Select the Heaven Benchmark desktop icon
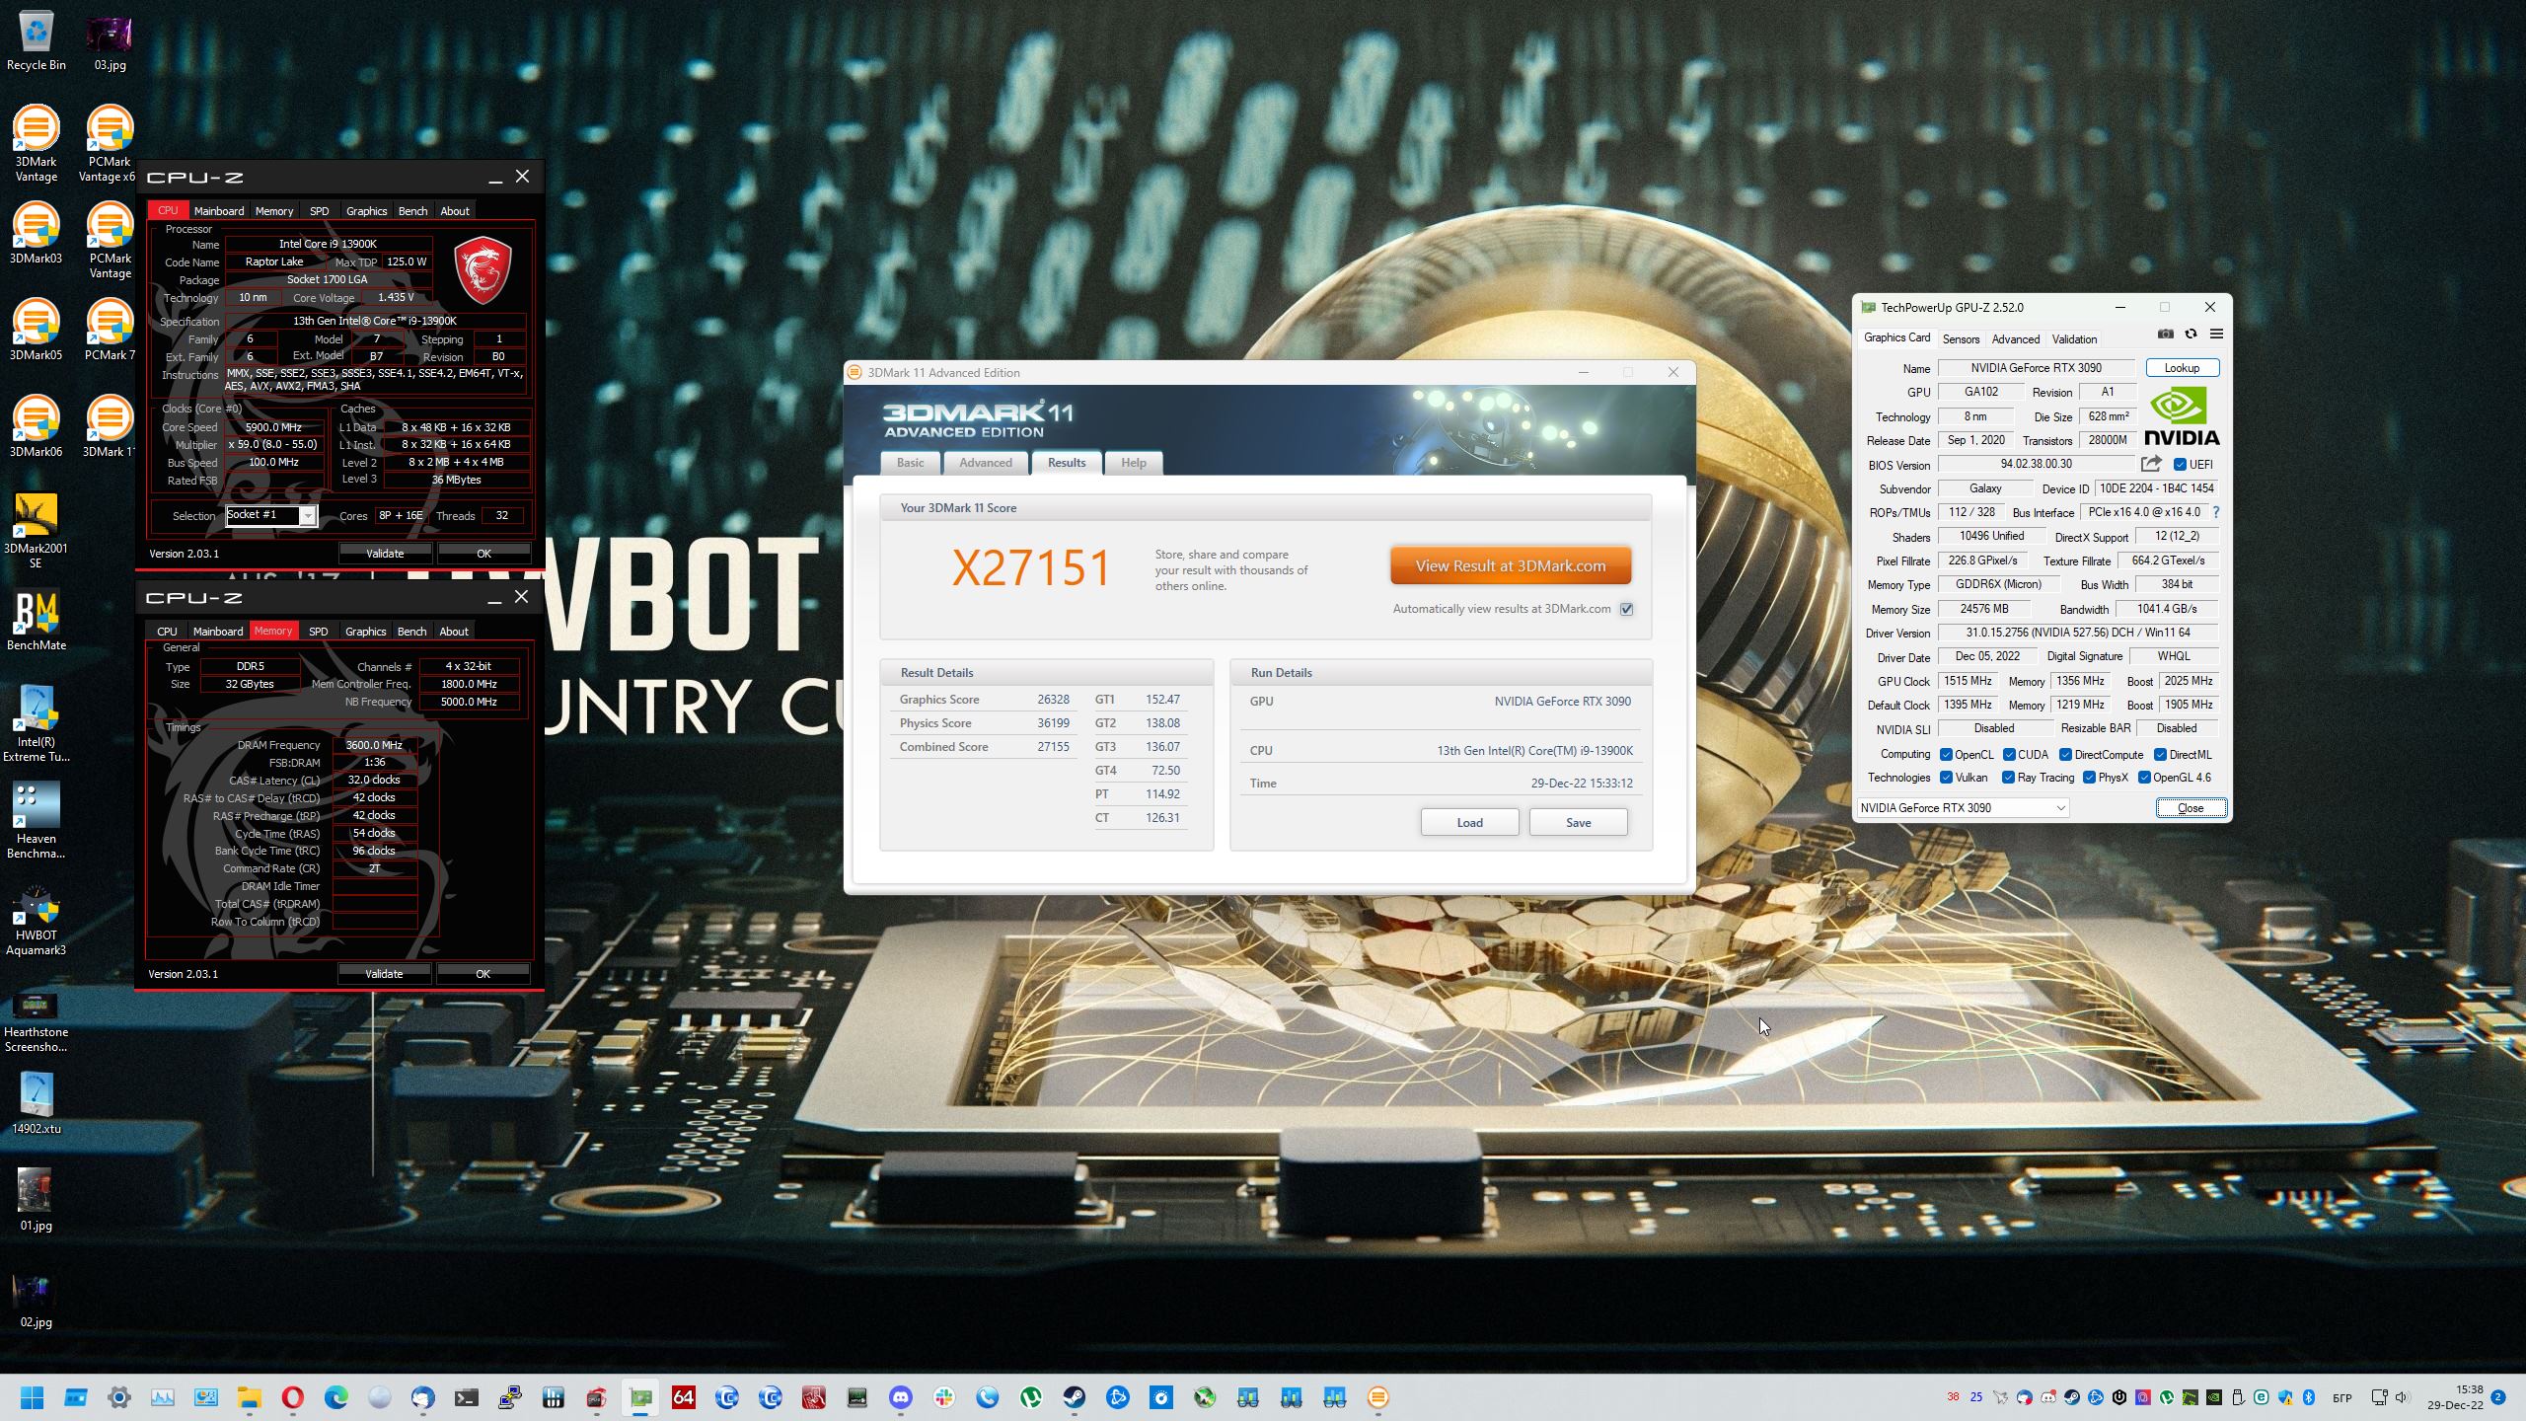This screenshot has width=2526, height=1421. (x=37, y=821)
